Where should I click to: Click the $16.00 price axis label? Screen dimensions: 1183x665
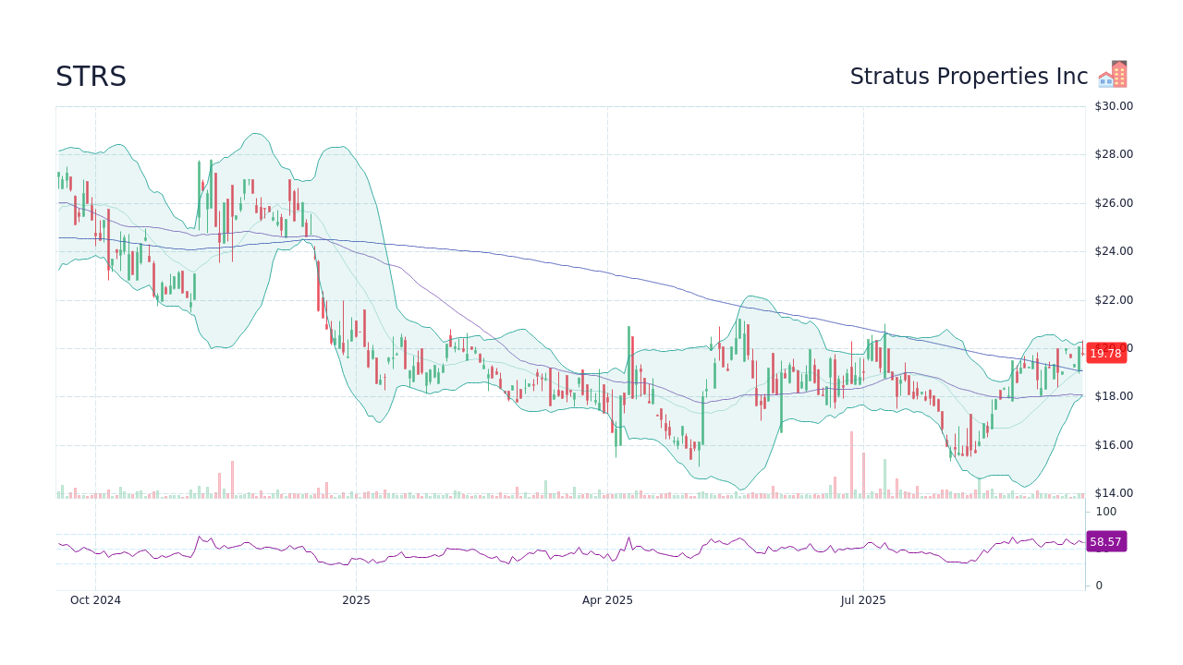[1114, 445]
